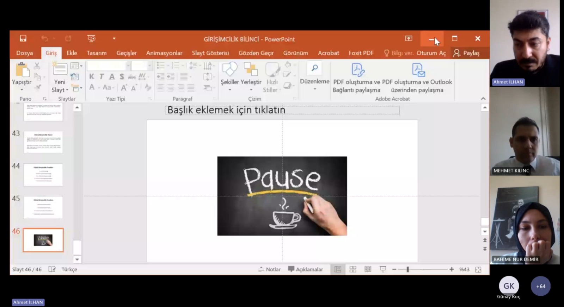Viewport: 564px width, 307px height.
Task: Open the Customize Quick Access Toolbar dropdown
Action: click(x=114, y=38)
